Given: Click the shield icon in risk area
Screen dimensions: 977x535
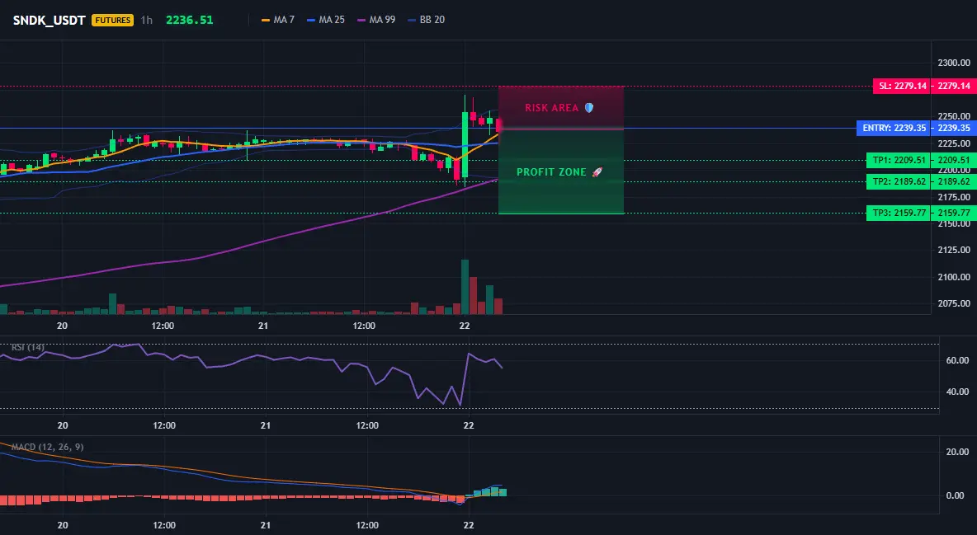Looking at the screenshot, I should (x=589, y=108).
